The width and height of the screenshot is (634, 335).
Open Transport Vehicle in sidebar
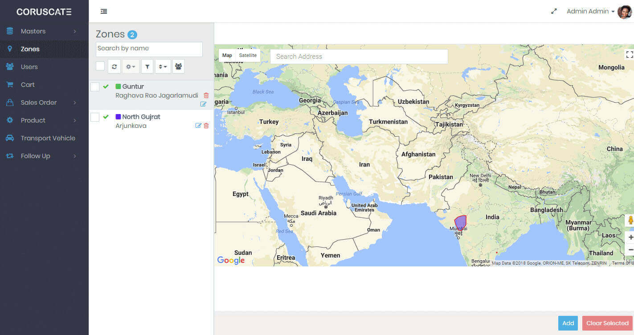[x=48, y=138]
